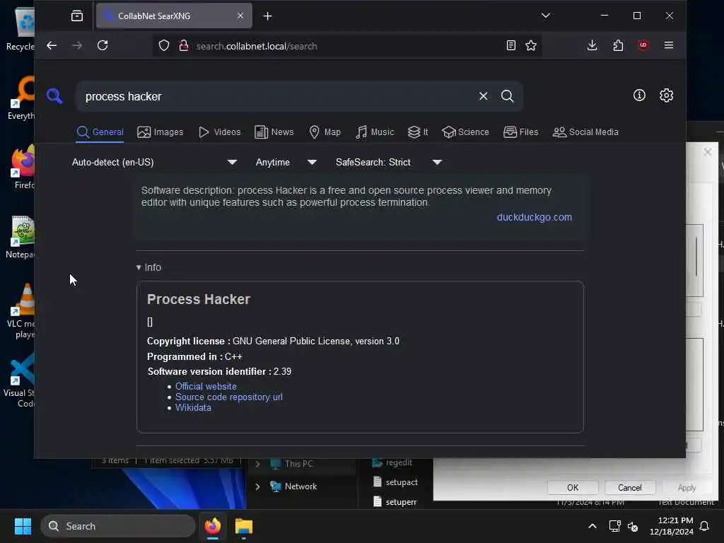Open the Anytime time range dropdown
This screenshot has height=543, width=724.
tap(286, 162)
